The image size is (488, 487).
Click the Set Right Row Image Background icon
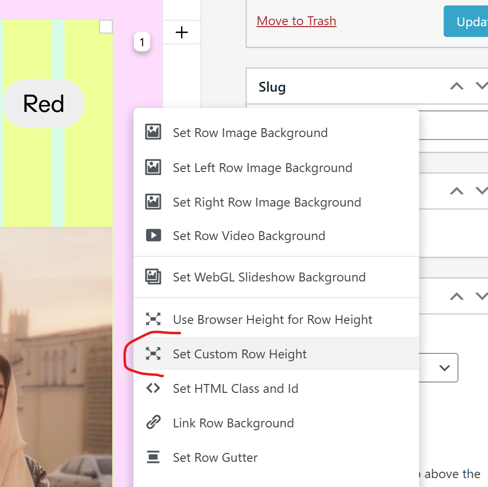153,202
